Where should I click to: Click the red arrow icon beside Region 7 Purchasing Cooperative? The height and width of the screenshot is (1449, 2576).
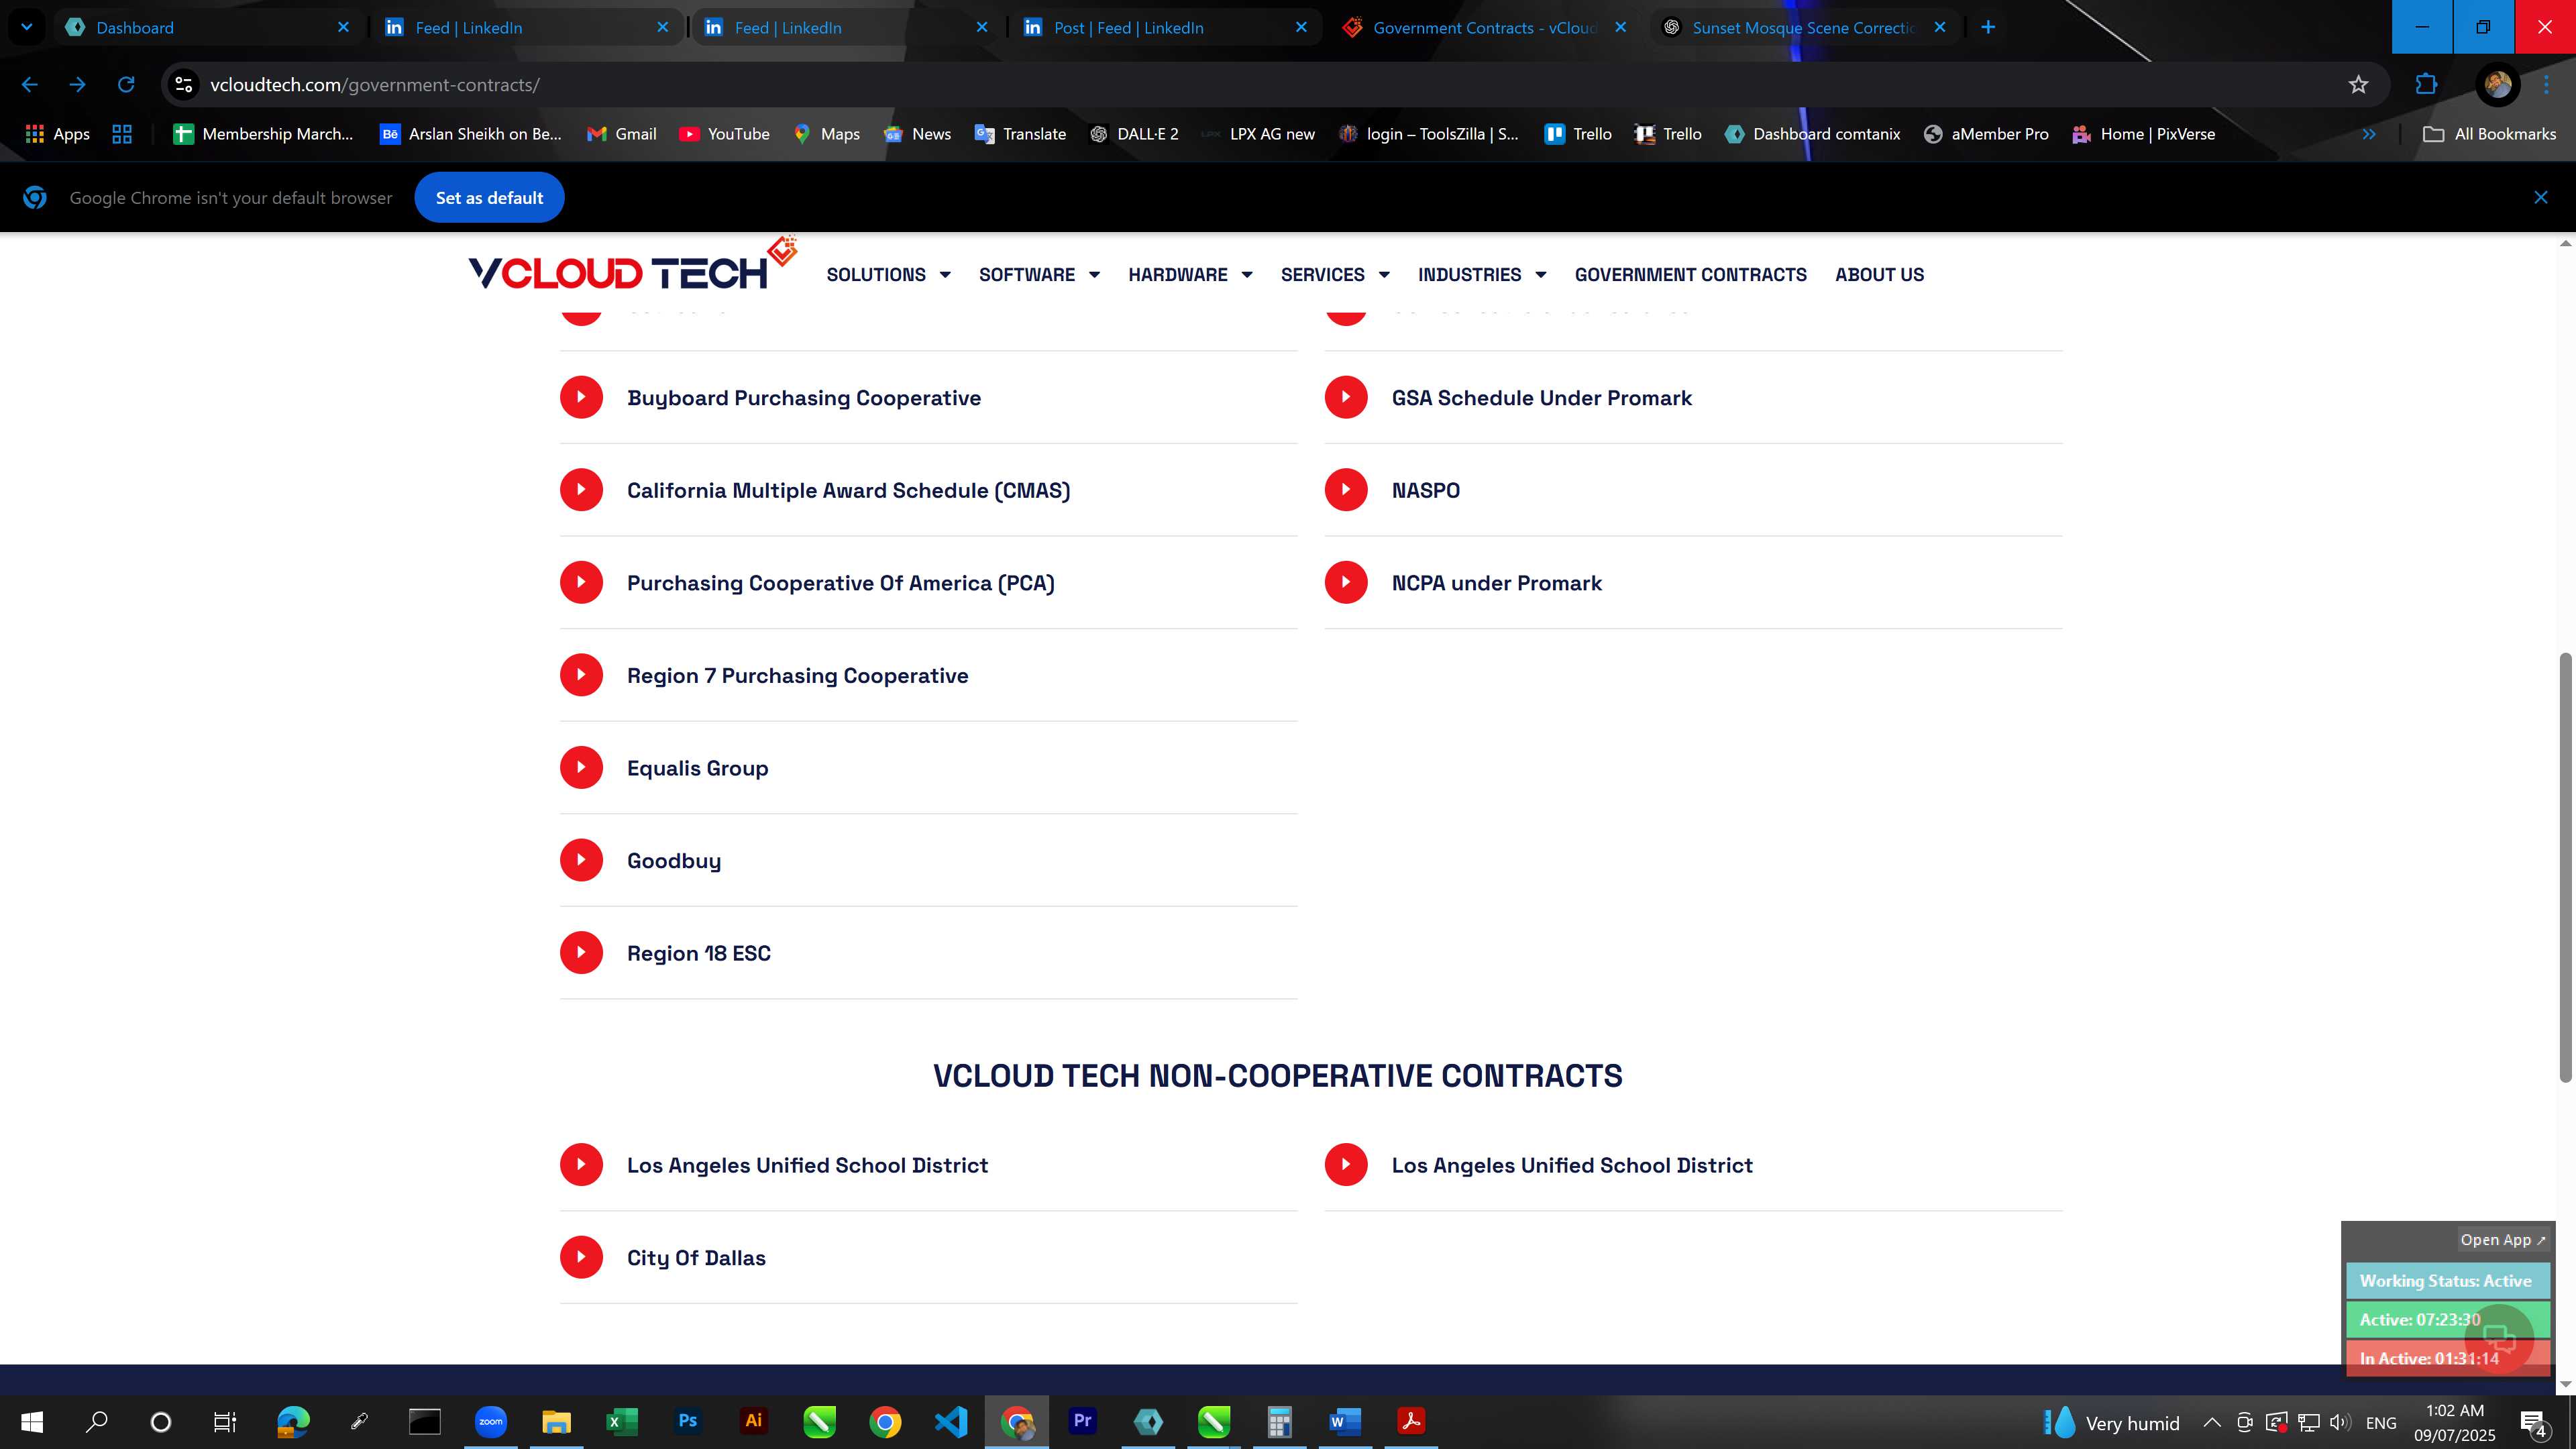[x=581, y=675]
